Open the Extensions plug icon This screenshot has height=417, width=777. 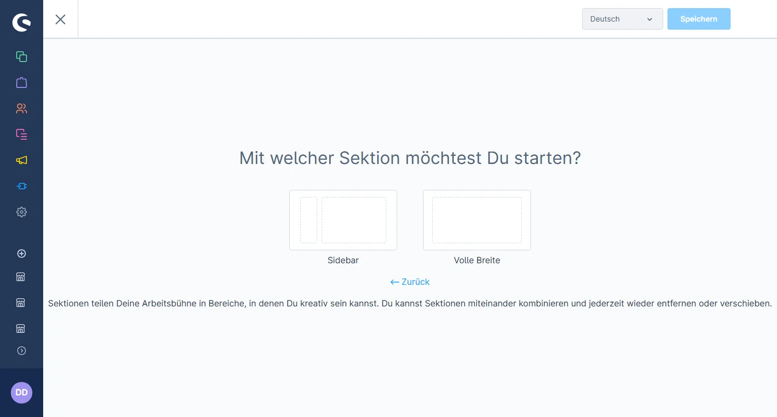tap(22, 186)
